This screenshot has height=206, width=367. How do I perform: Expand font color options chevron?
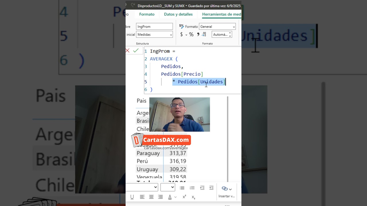click(x=175, y=197)
